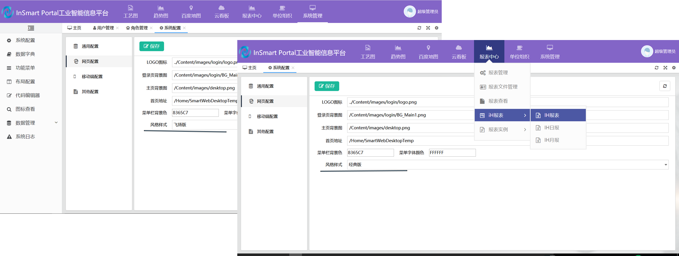Open 云看板 in the back window's top navigation
Screen dimensions: 679x256
click(222, 11)
